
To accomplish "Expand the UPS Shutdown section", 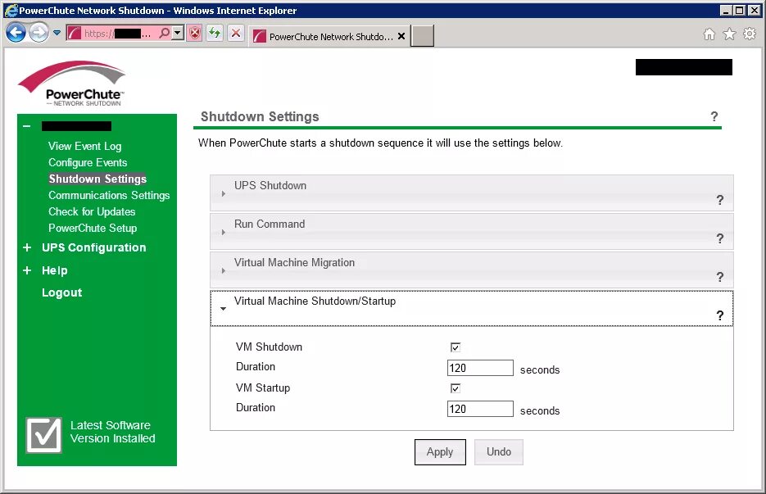I will (x=471, y=193).
